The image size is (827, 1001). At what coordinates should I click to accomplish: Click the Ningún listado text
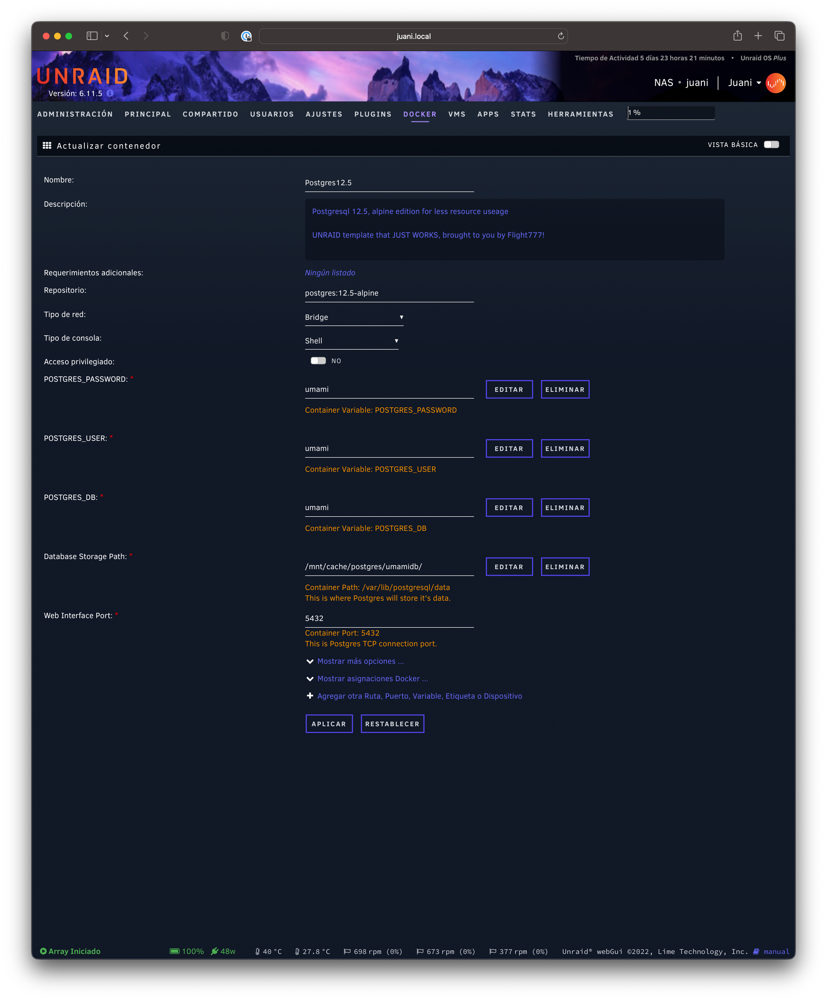330,273
